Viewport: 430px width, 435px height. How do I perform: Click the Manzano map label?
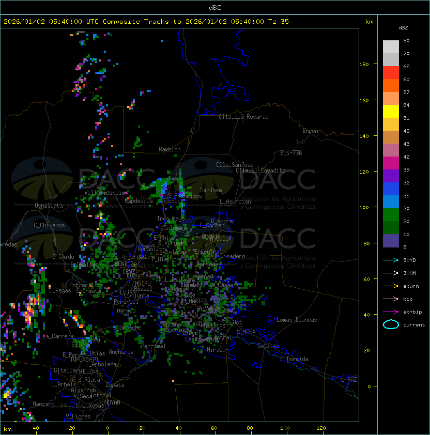(x=43, y=404)
